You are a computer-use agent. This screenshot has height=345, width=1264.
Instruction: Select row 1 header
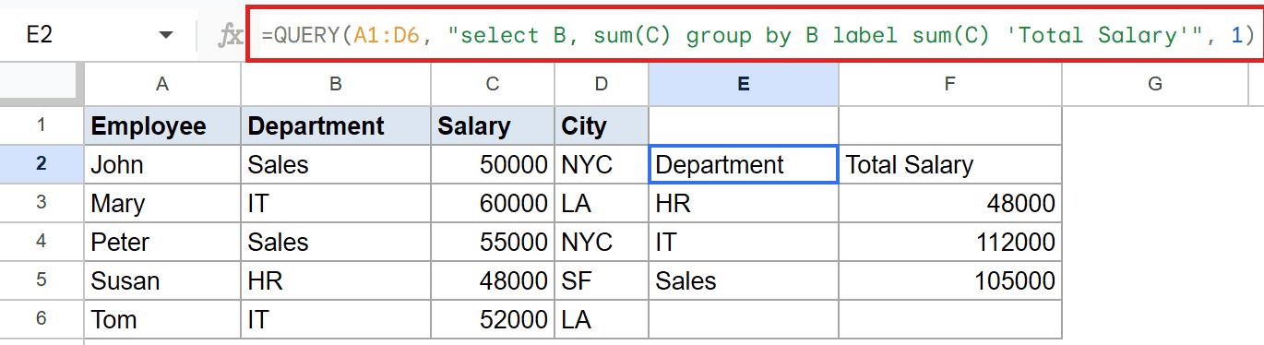point(42,125)
